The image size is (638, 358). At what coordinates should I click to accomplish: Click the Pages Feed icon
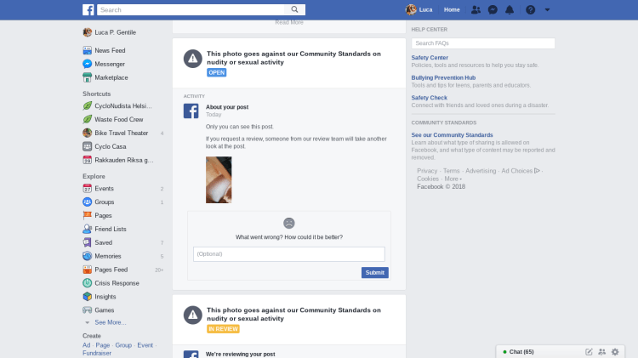[x=87, y=270]
